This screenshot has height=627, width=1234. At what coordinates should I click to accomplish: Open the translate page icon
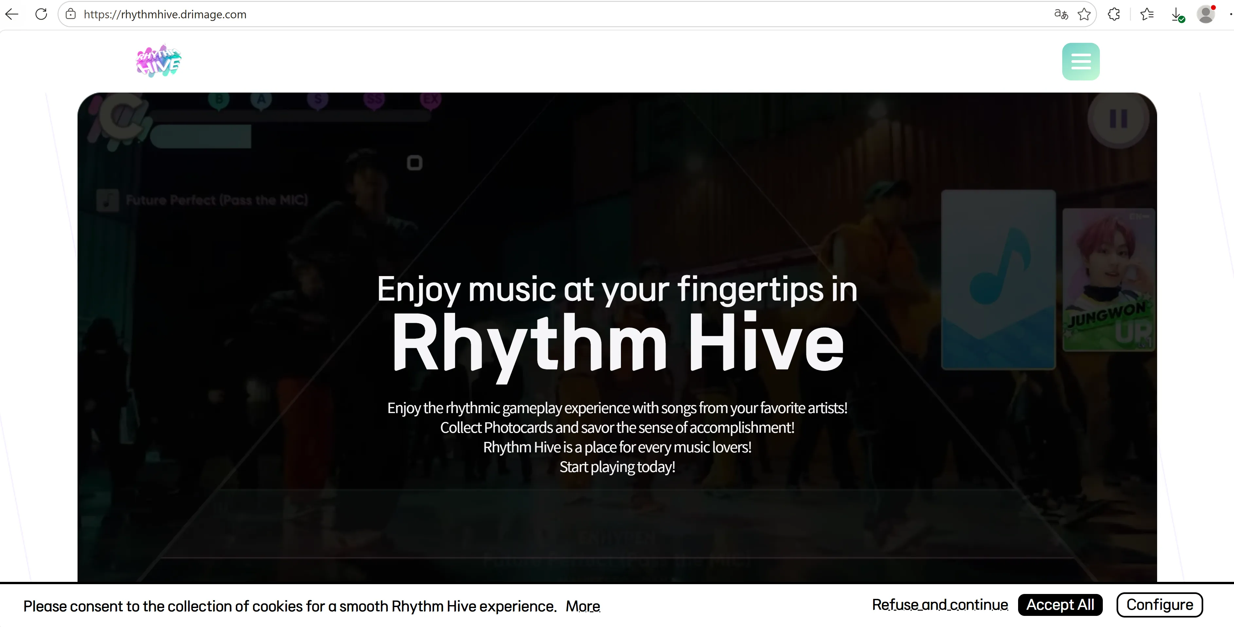[x=1061, y=14]
